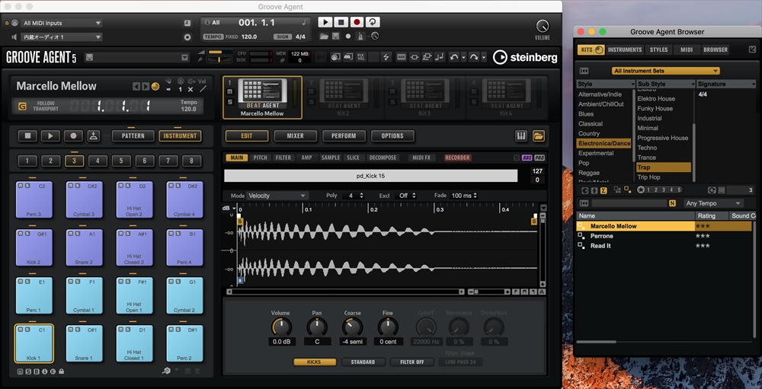
Task: Open the MIXER page
Action: (x=296, y=136)
